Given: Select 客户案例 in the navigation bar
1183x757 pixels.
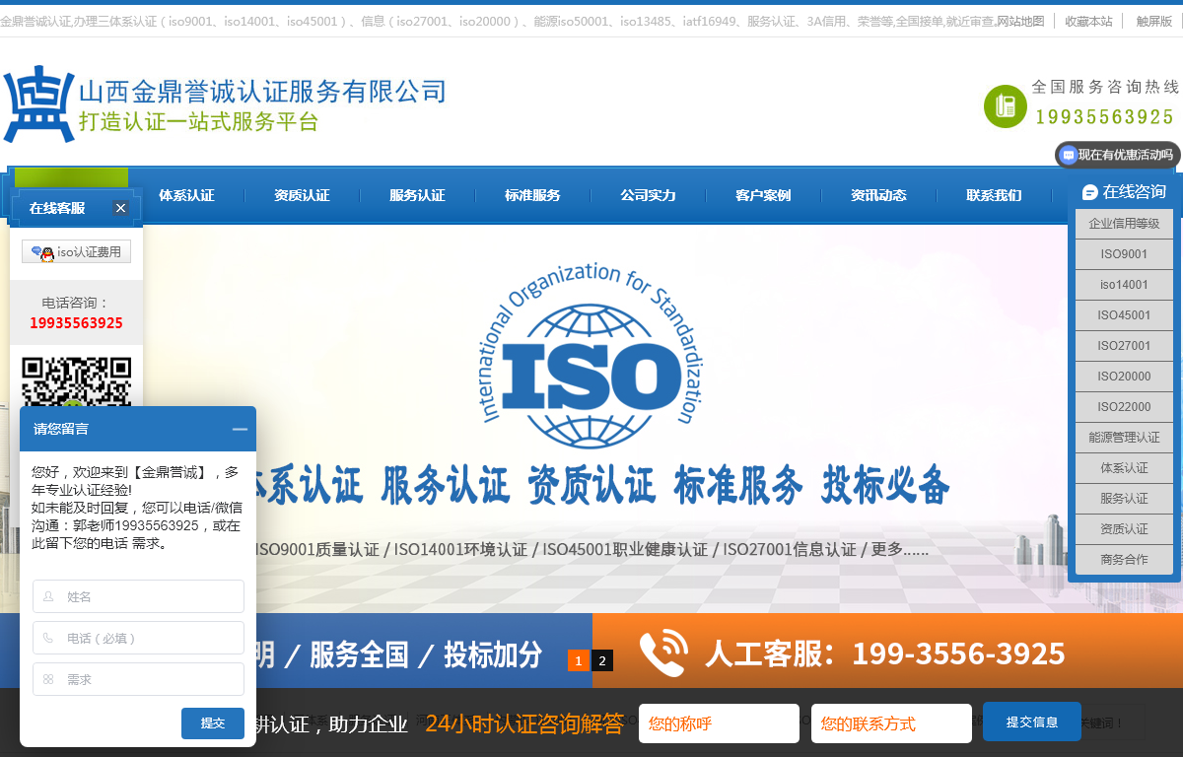Looking at the screenshot, I should coord(763,195).
